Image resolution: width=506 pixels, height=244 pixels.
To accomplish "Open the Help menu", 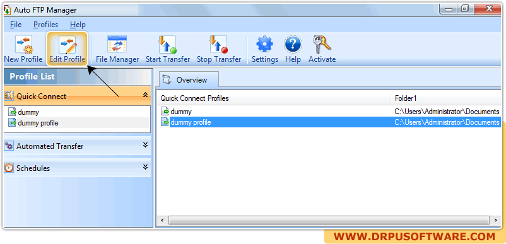I will coord(78,25).
